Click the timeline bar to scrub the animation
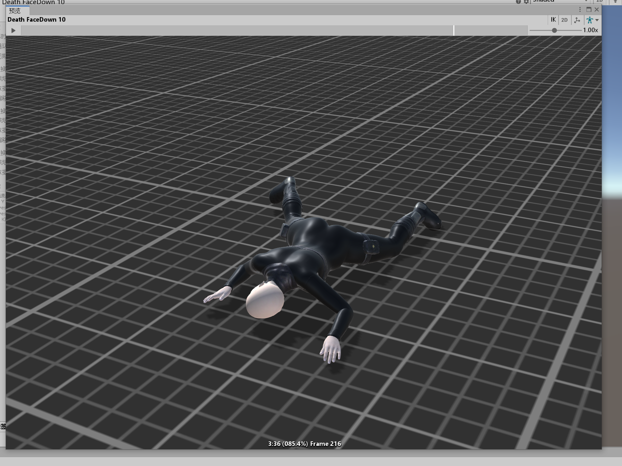This screenshot has width=622, height=466. (230, 30)
